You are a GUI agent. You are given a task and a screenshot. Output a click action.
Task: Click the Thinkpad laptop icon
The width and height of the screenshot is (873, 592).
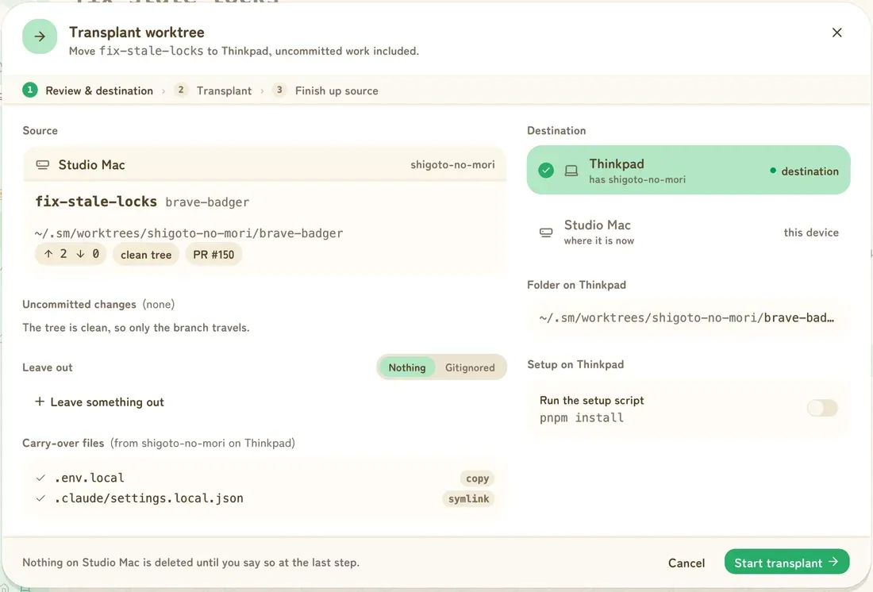571,171
